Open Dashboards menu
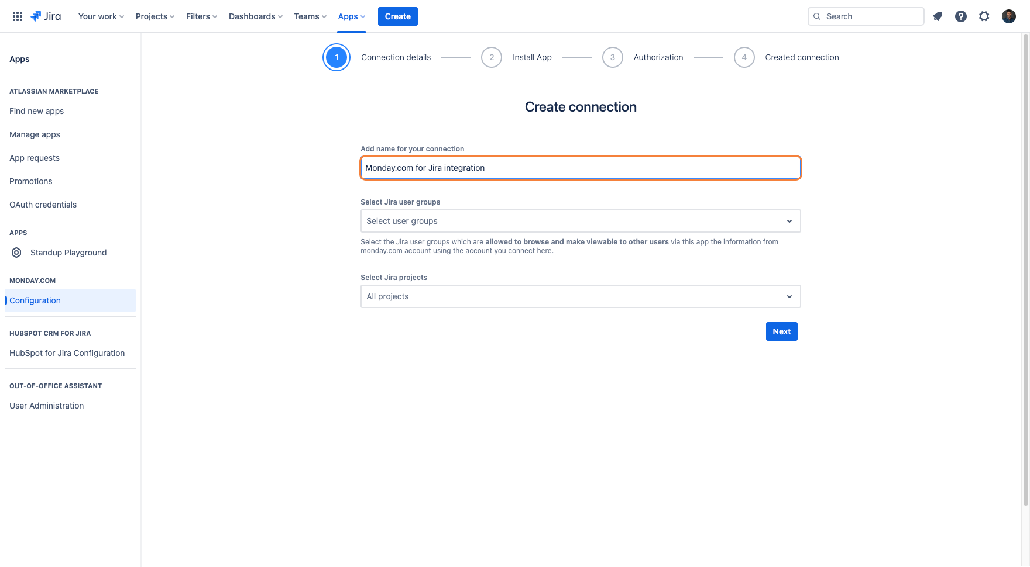The width and height of the screenshot is (1030, 567). coord(256,16)
